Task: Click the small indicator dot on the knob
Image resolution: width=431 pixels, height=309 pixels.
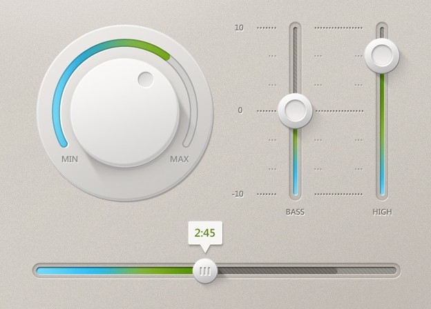Action: 146,79
